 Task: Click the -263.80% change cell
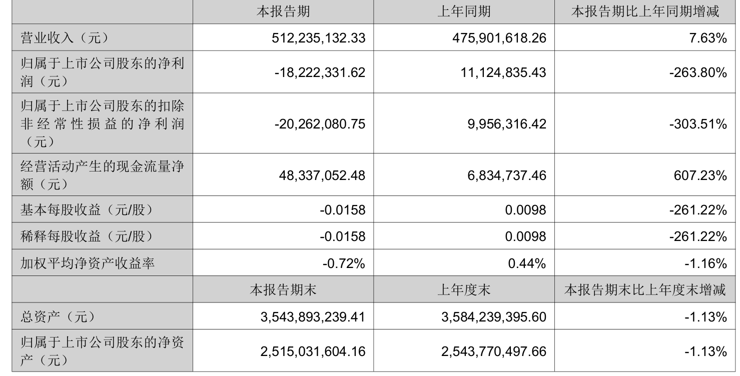click(697, 72)
